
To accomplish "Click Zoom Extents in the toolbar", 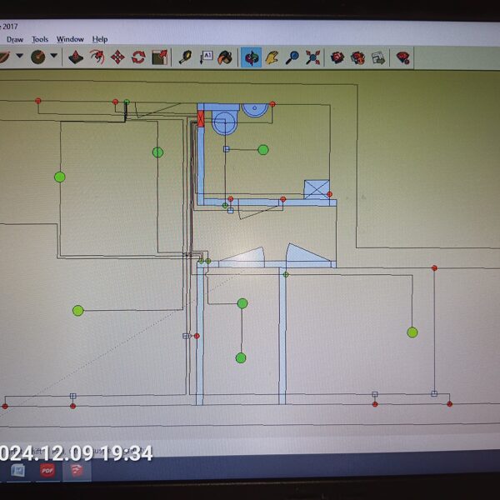I will (x=313, y=57).
